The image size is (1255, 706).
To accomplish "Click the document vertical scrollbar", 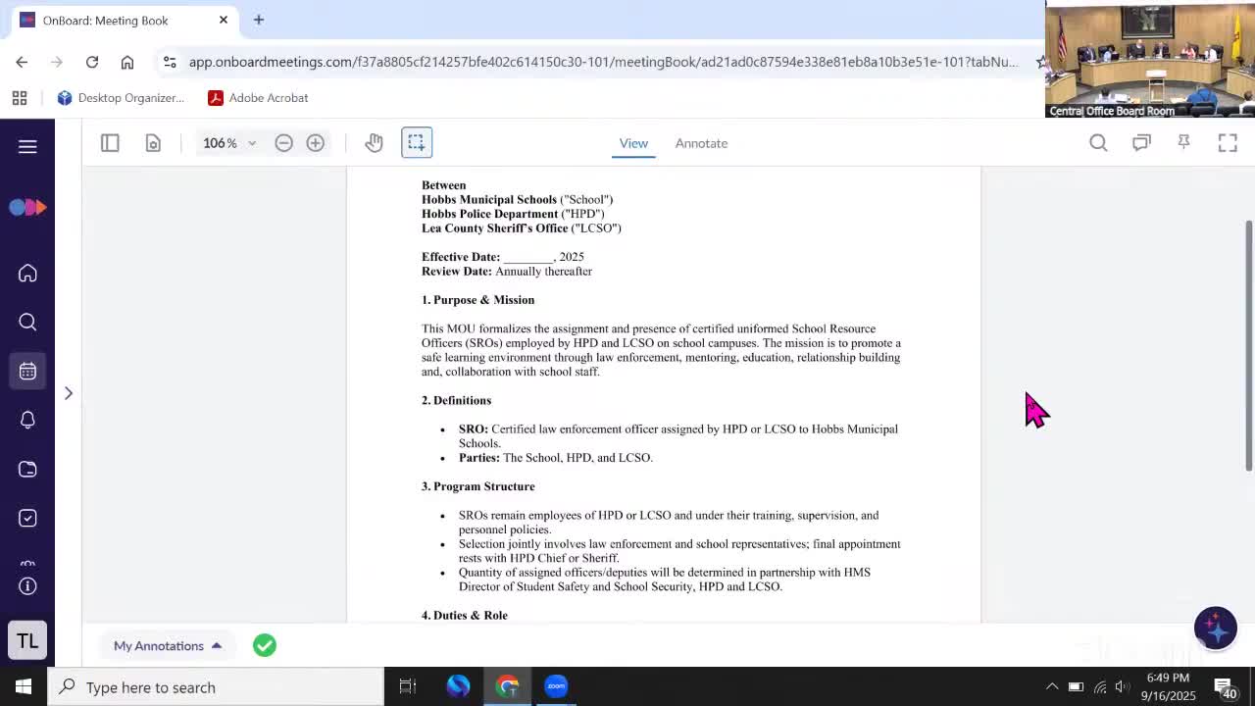I will (x=1249, y=345).
